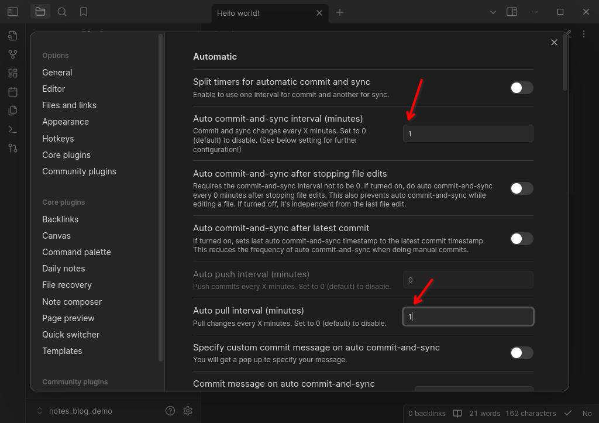Screen dimensions: 599x423
Task: Open graph view from ribbon
Action: click(x=13, y=54)
